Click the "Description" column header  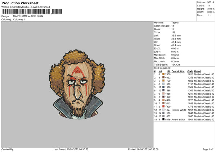pos(178,71)
